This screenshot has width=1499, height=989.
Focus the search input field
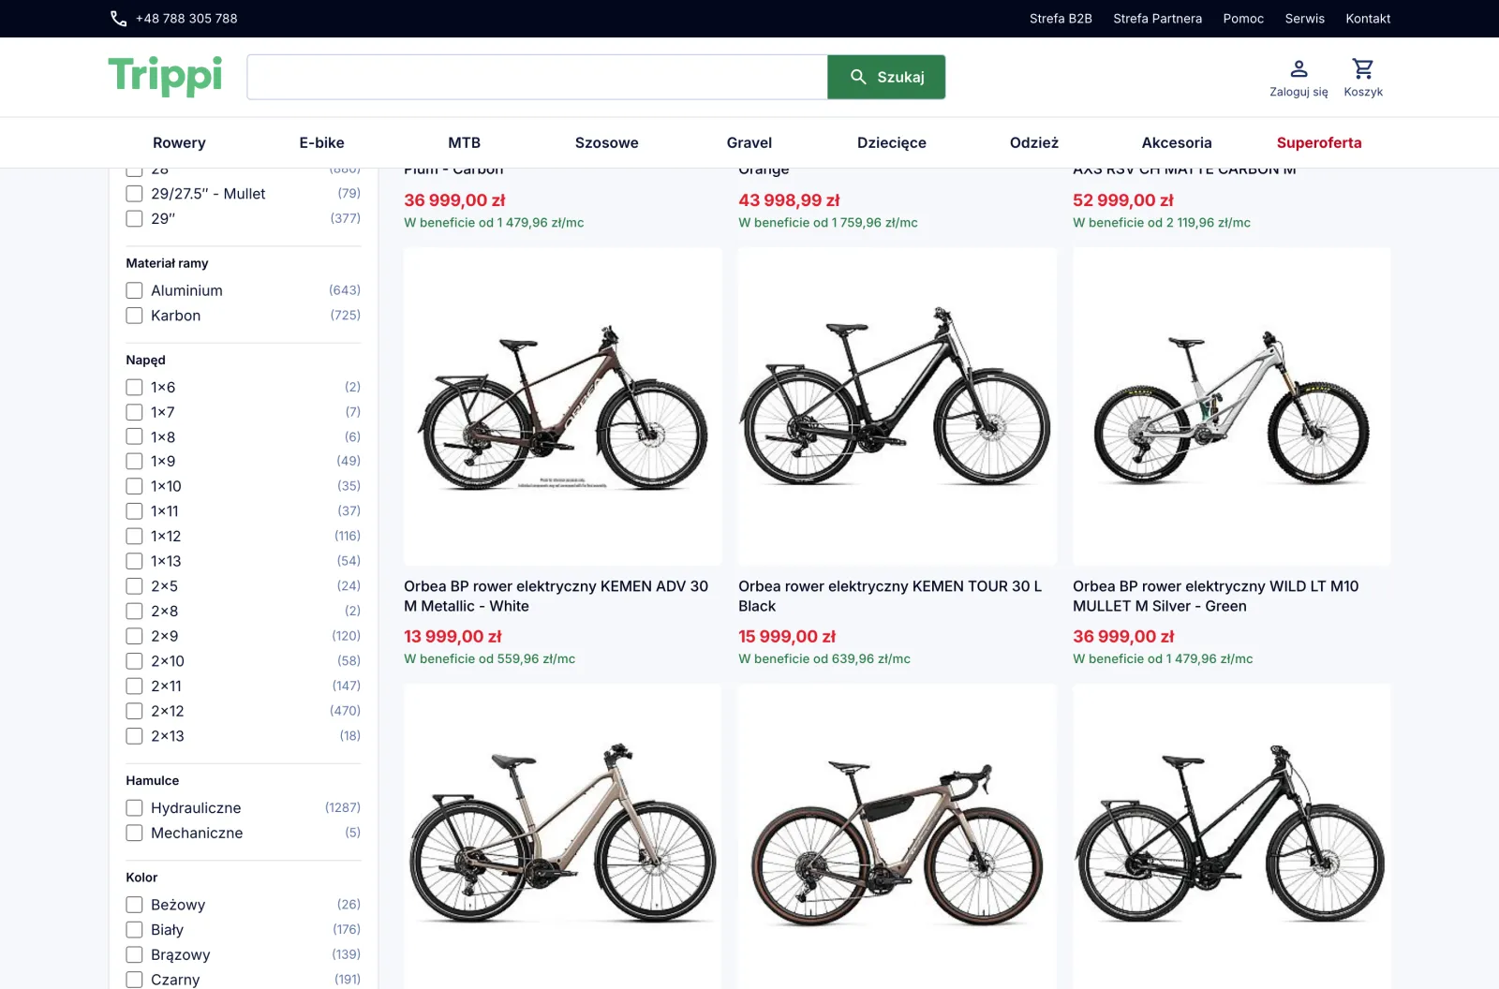[x=537, y=77]
